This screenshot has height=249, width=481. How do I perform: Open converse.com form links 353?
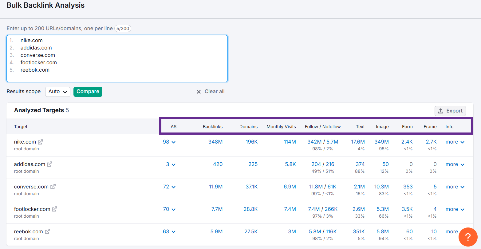(x=408, y=187)
